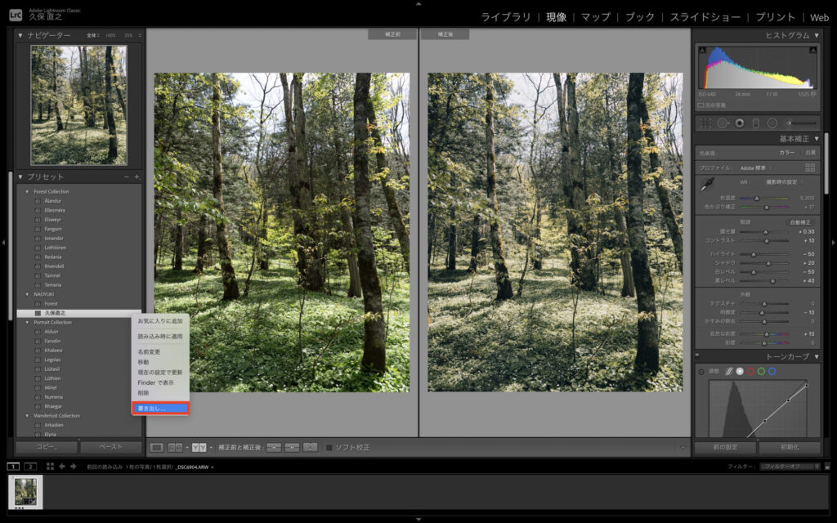Toggle the shadow clipping indicator in histogram
The image size is (837, 523).
pyautogui.click(x=702, y=50)
